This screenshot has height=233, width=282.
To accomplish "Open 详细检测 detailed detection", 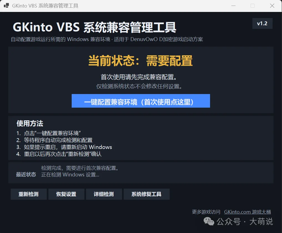I will 104,194.
